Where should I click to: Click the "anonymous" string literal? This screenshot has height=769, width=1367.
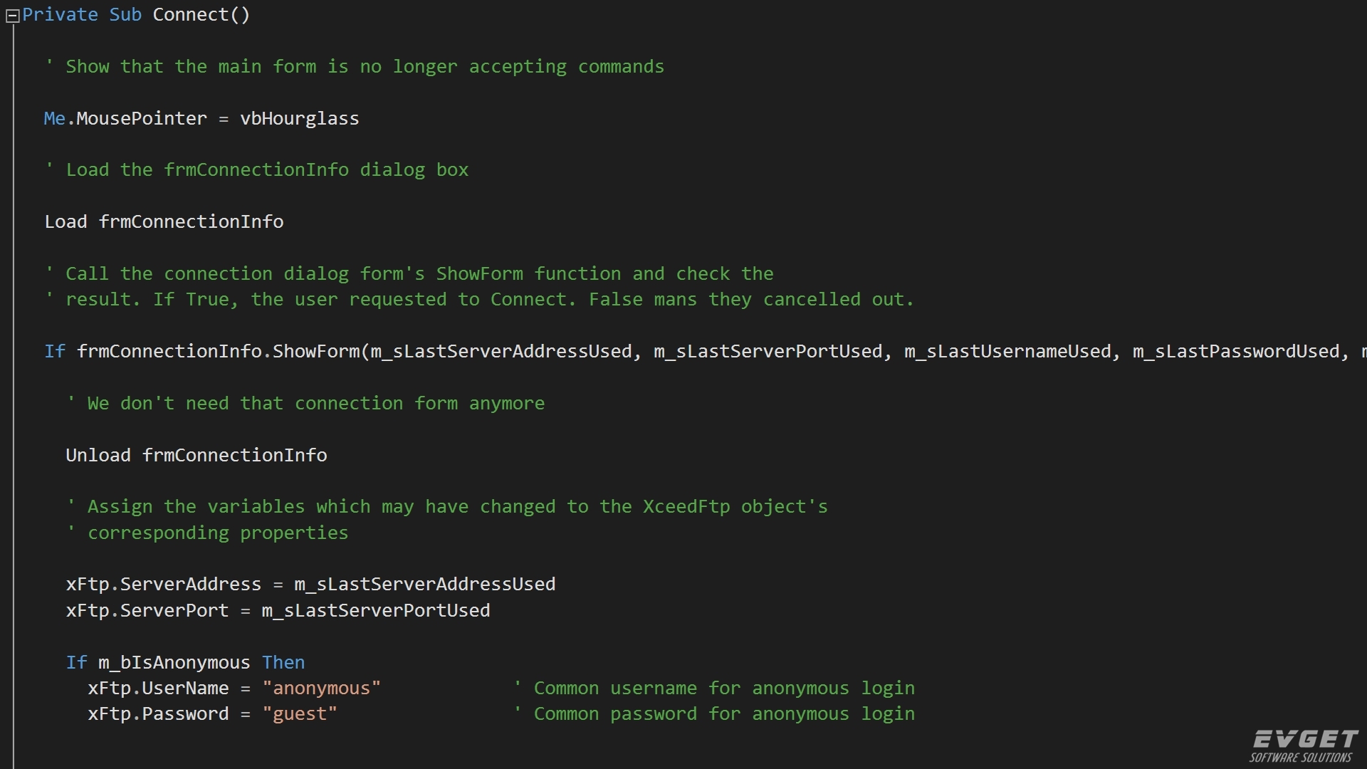tap(322, 688)
